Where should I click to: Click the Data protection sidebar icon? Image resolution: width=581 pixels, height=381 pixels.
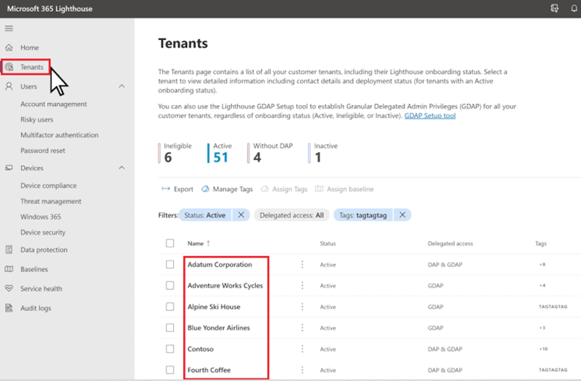pyautogui.click(x=9, y=250)
